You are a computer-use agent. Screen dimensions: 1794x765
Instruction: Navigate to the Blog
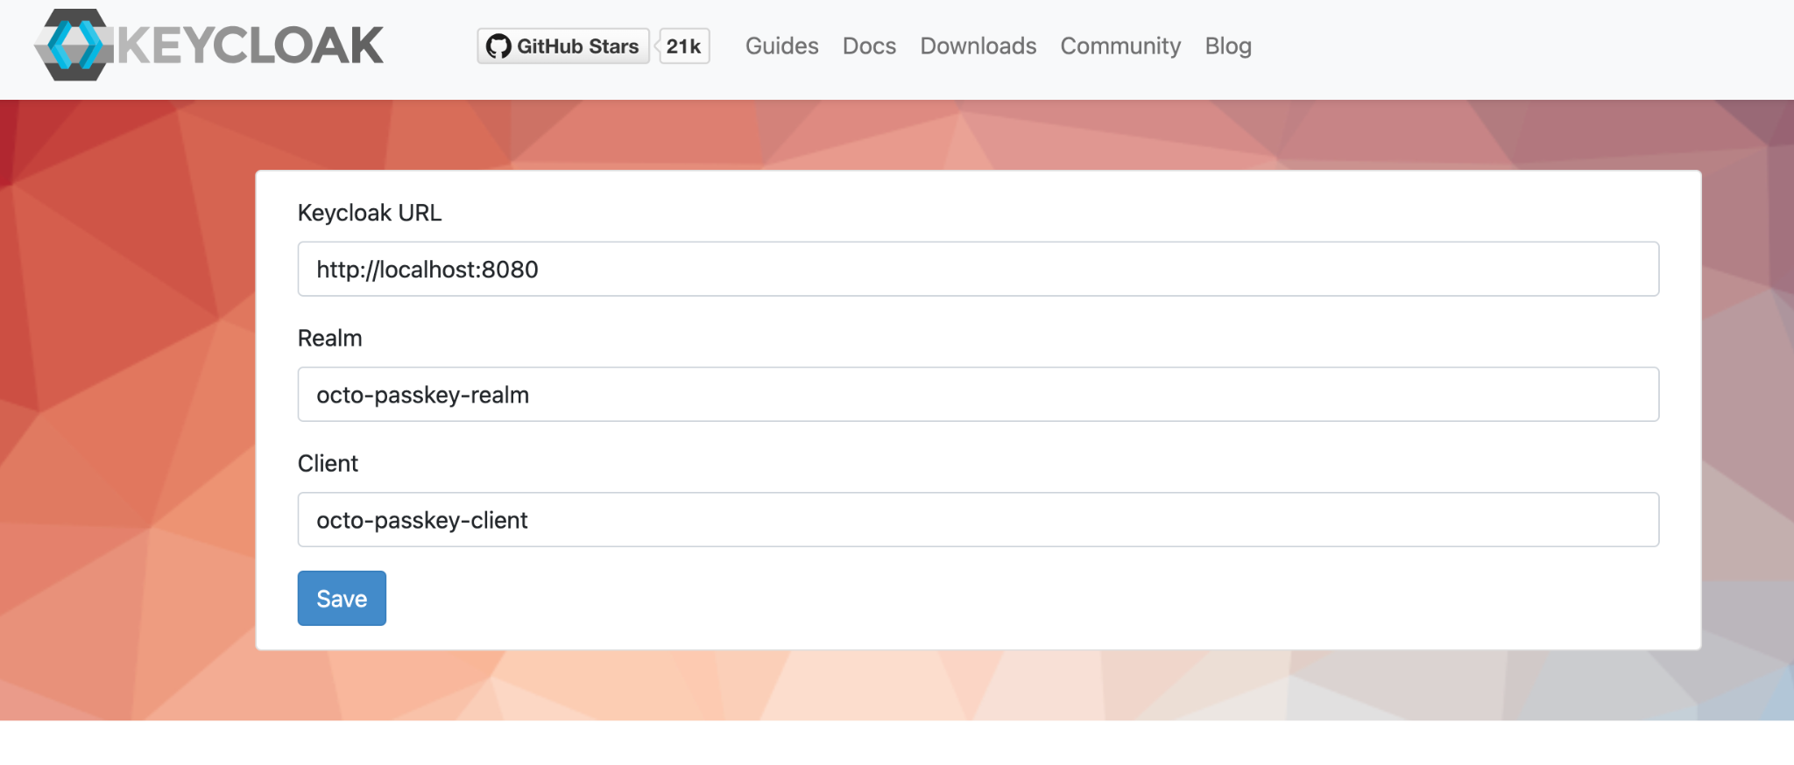(1227, 46)
